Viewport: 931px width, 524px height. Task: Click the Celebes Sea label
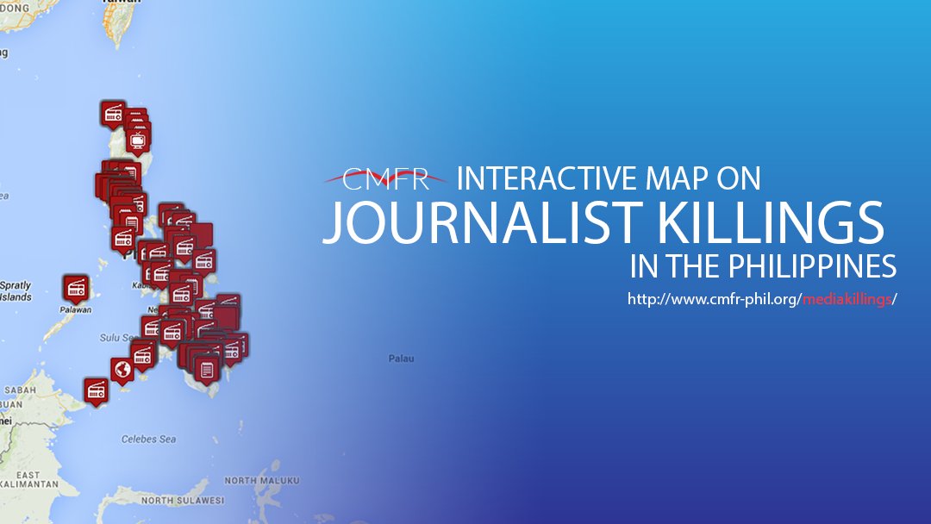pos(148,440)
